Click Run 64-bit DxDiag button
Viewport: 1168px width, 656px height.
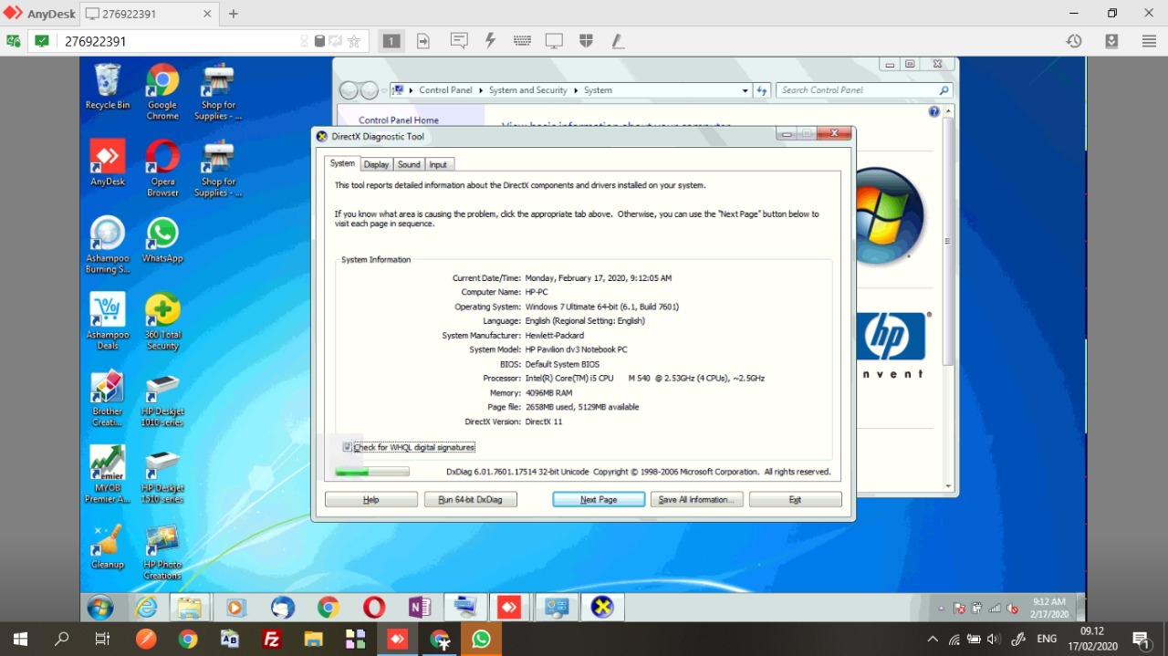[x=471, y=500]
